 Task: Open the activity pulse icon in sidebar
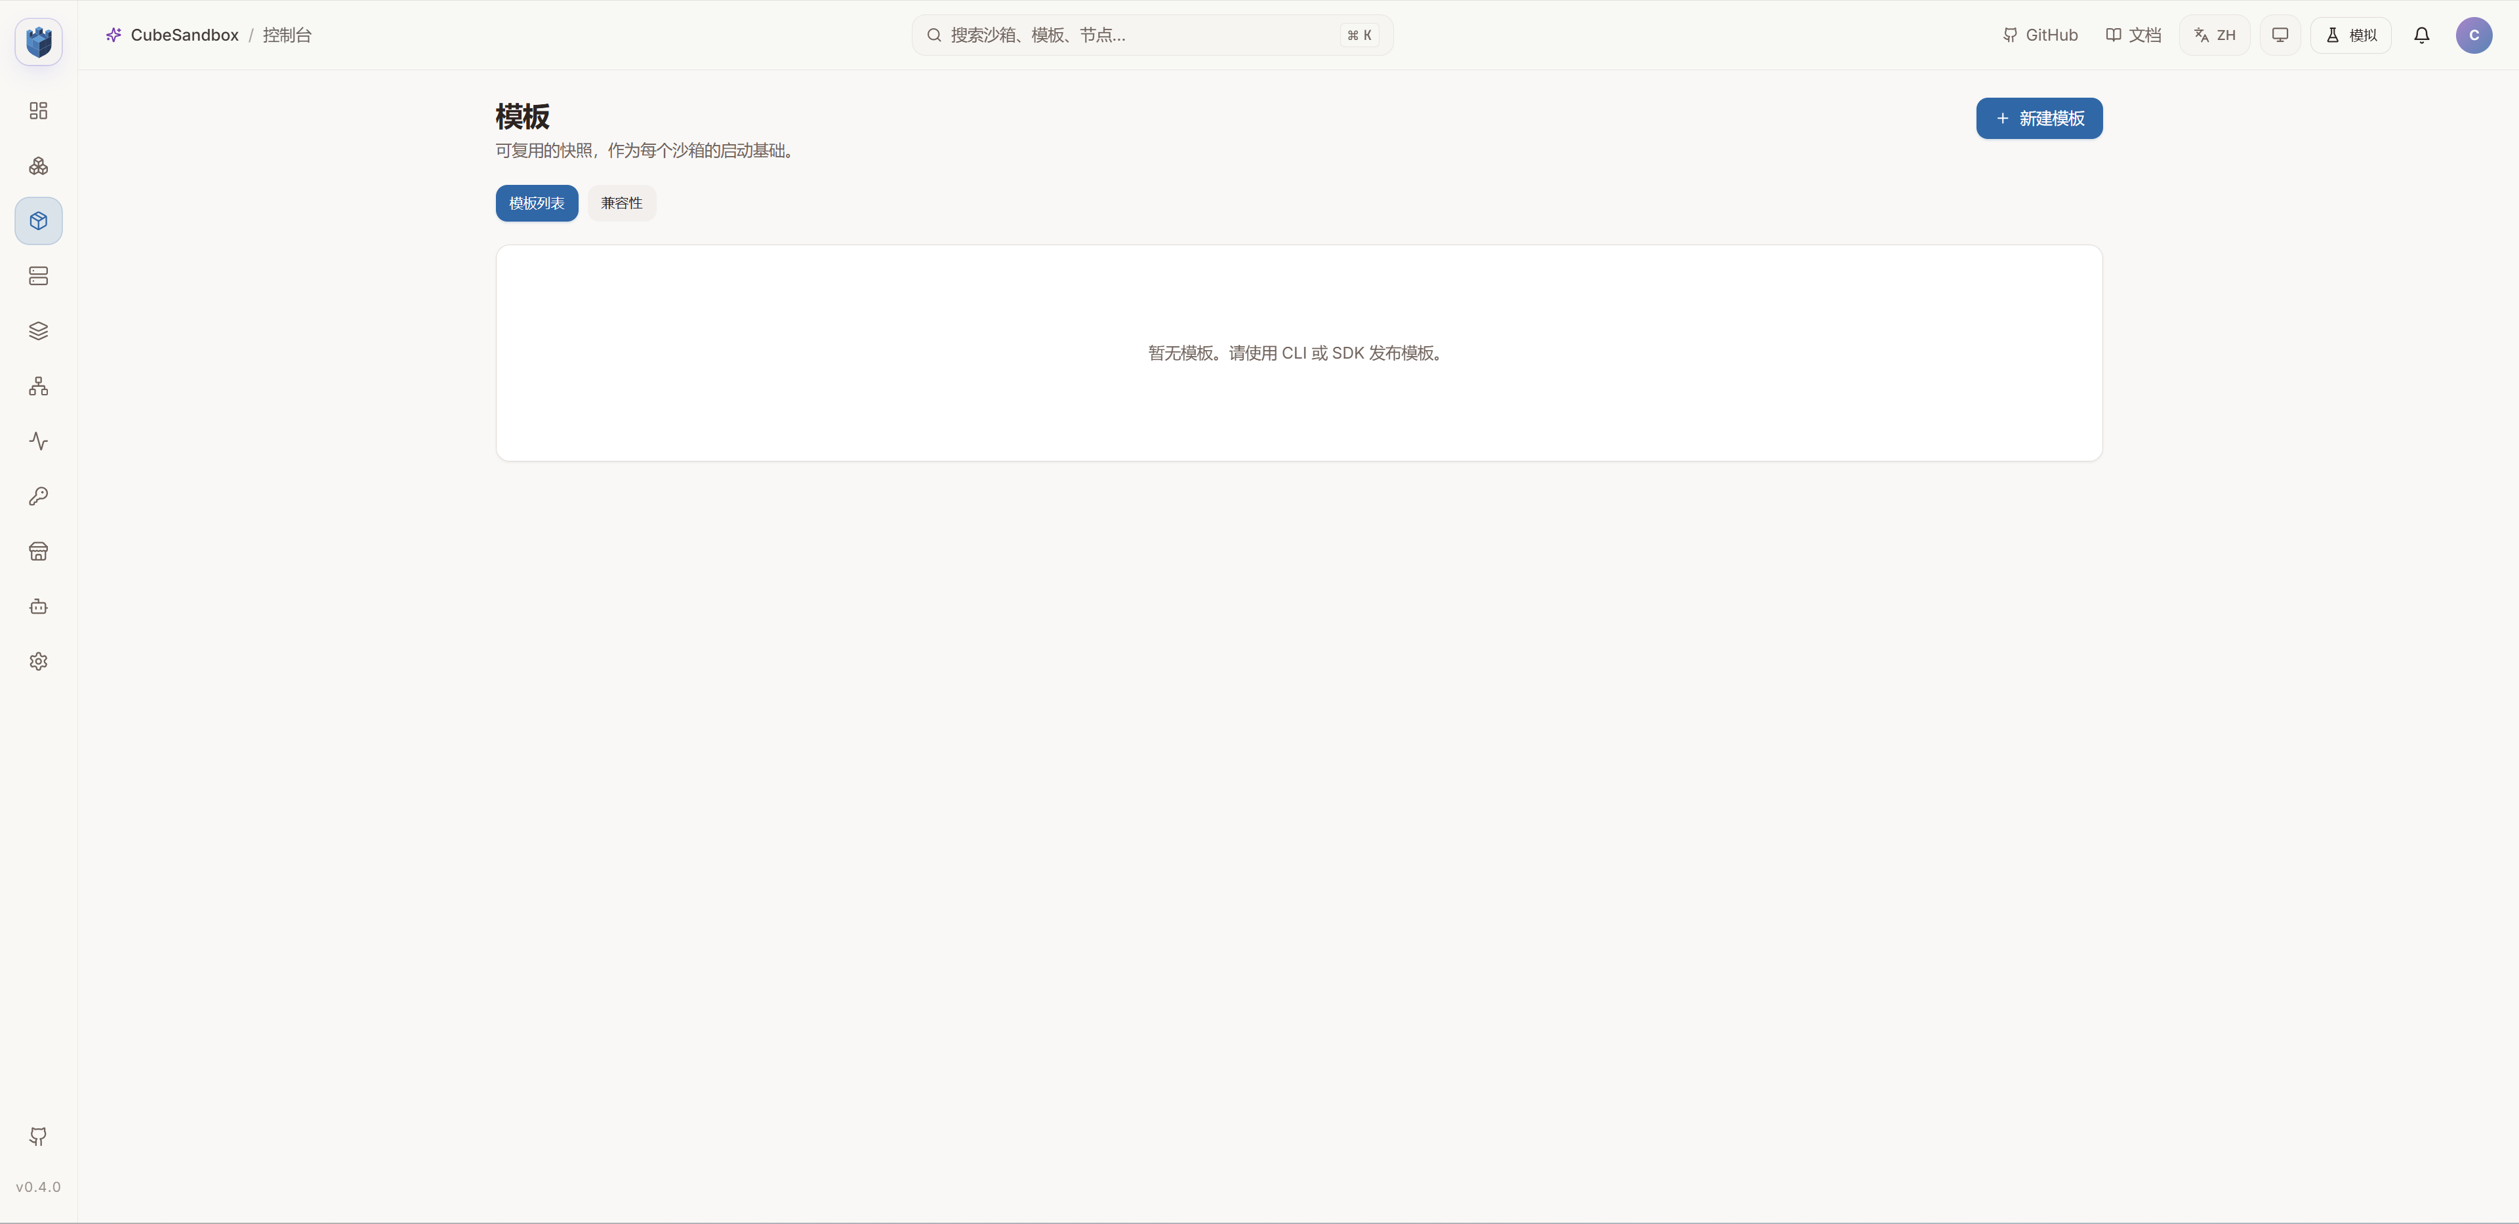(x=38, y=441)
